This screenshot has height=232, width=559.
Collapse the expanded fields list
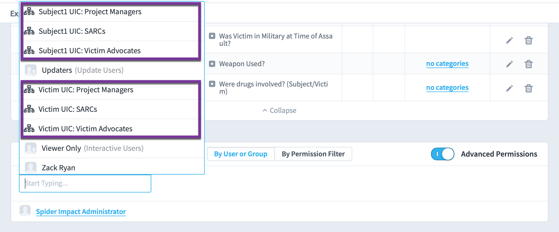tap(279, 110)
